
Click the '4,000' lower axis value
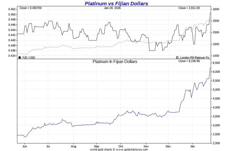coord(216,108)
